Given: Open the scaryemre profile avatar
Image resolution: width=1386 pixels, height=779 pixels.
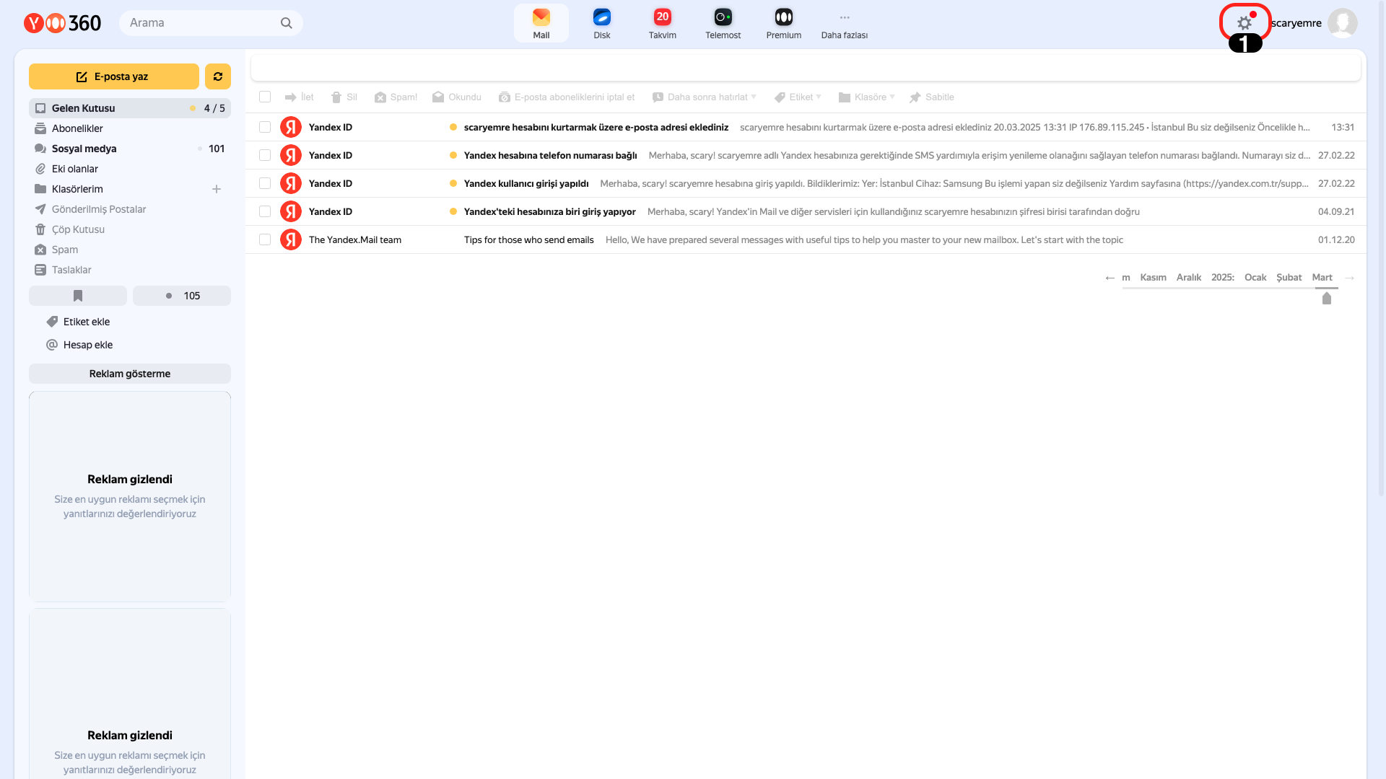Looking at the screenshot, I should (x=1343, y=23).
